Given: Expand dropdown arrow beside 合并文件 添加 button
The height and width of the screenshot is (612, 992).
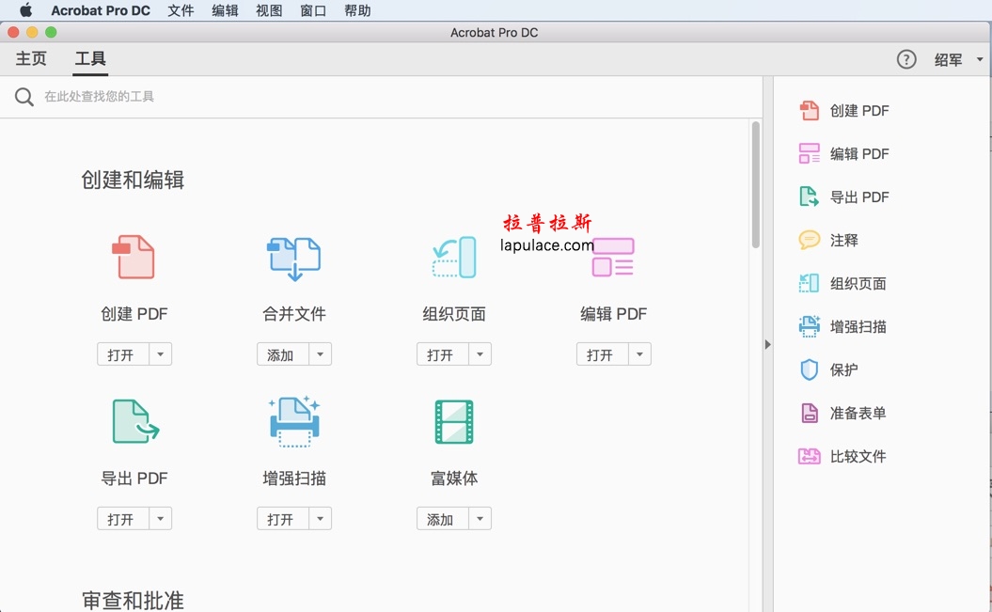Looking at the screenshot, I should point(321,354).
